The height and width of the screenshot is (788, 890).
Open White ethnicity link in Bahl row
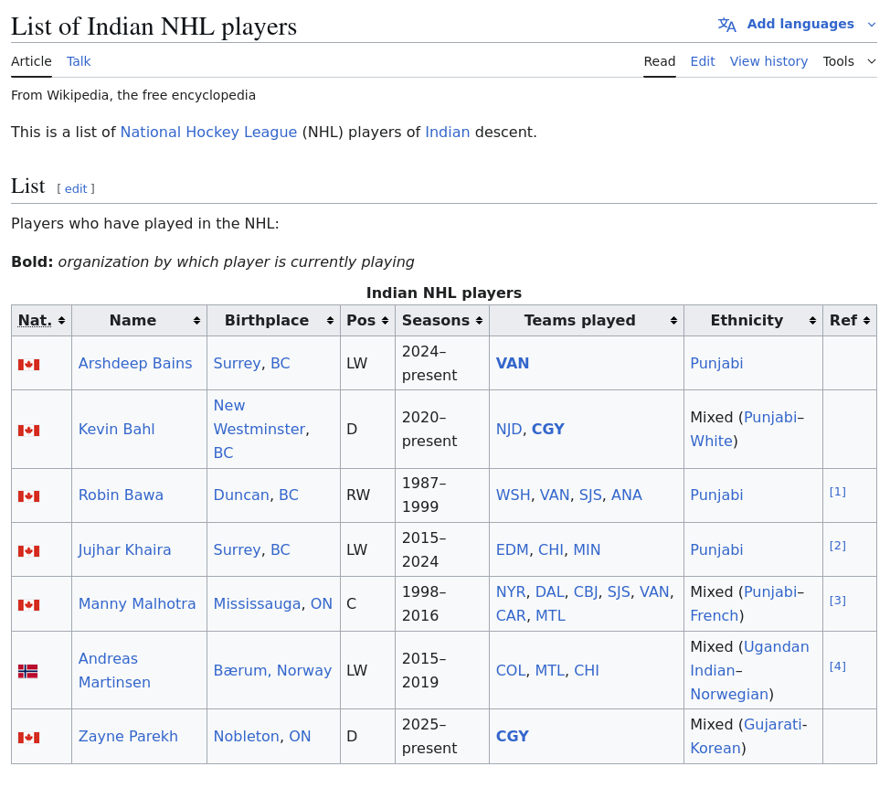click(711, 442)
